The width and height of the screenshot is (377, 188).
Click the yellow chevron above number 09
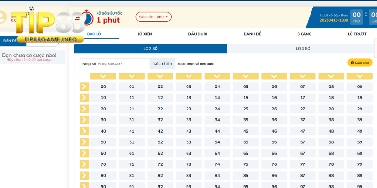click(x=359, y=76)
